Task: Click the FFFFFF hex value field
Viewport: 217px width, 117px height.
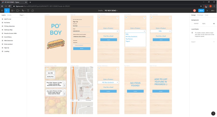Action: [196, 24]
